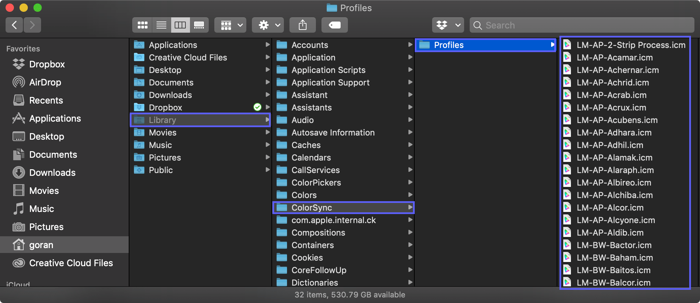Select the Application Support folder
The width and height of the screenshot is (700, 303).
344,82
